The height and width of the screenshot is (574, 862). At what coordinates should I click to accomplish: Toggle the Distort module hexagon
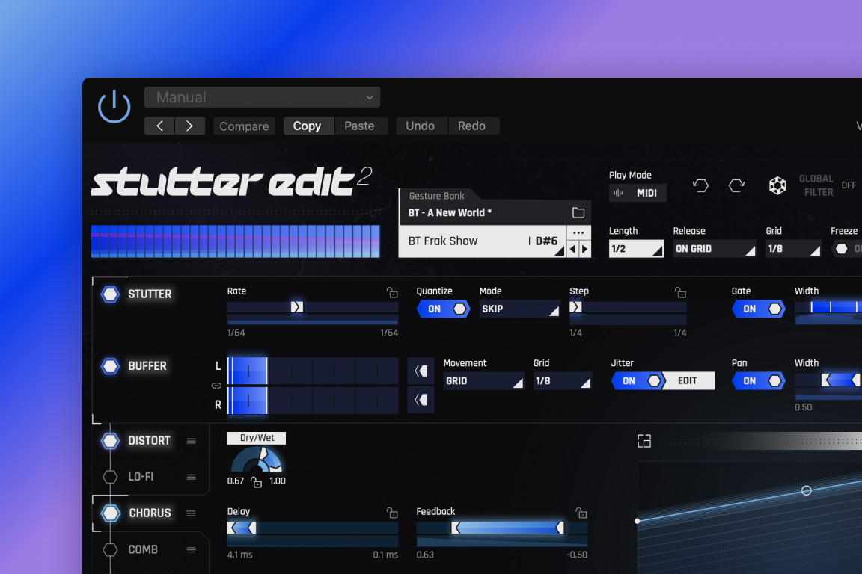coord(111,440)
